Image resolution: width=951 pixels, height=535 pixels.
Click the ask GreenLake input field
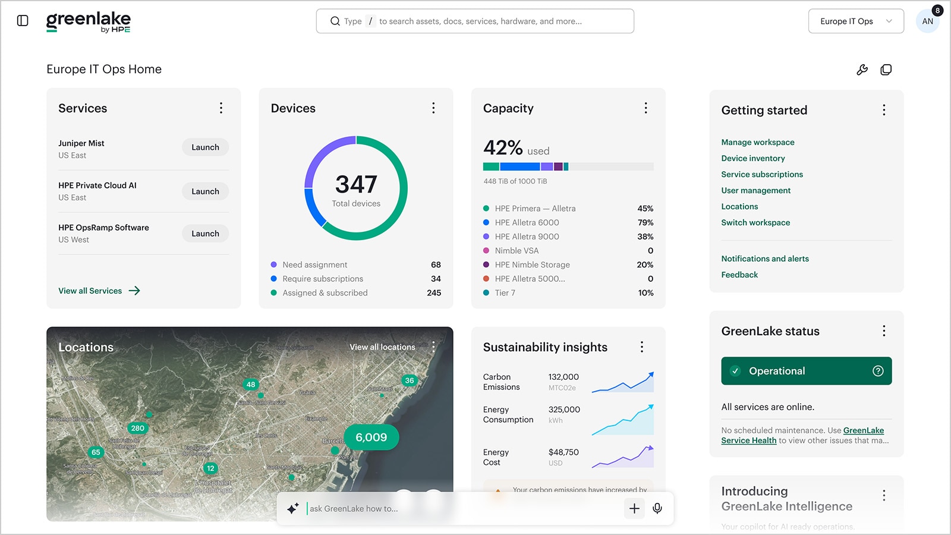(357, 508)
